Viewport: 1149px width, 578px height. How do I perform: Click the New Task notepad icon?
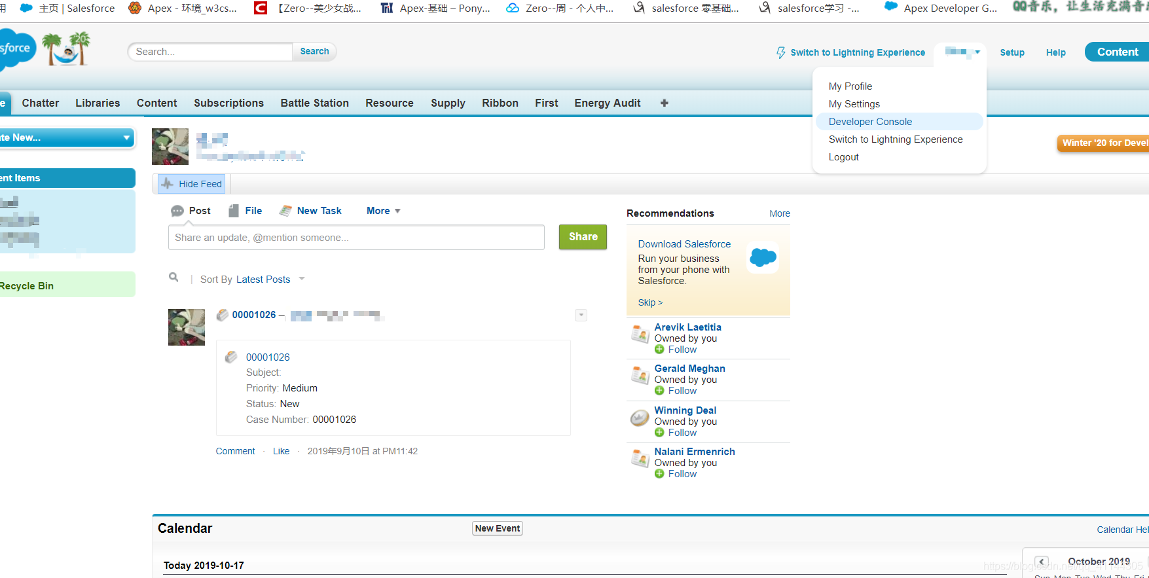point(285,211)
